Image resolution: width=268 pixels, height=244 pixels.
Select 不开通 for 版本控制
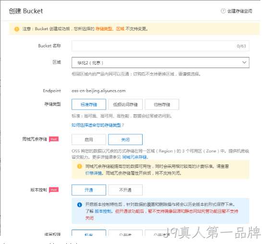(x=125, y=190)
